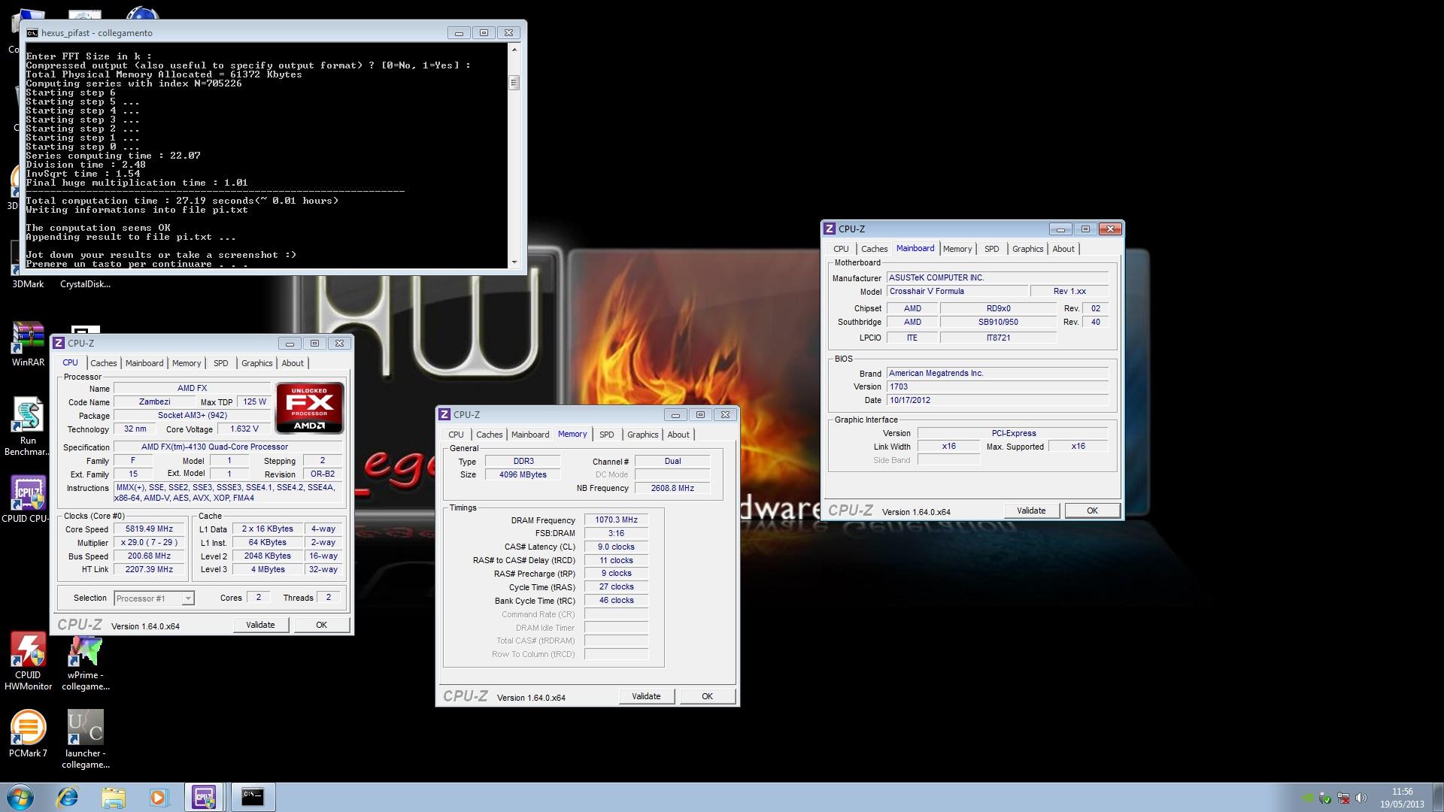
Task: Select Caches tab in CPU-Z Memory window
Action: click(x=490, y=435)
